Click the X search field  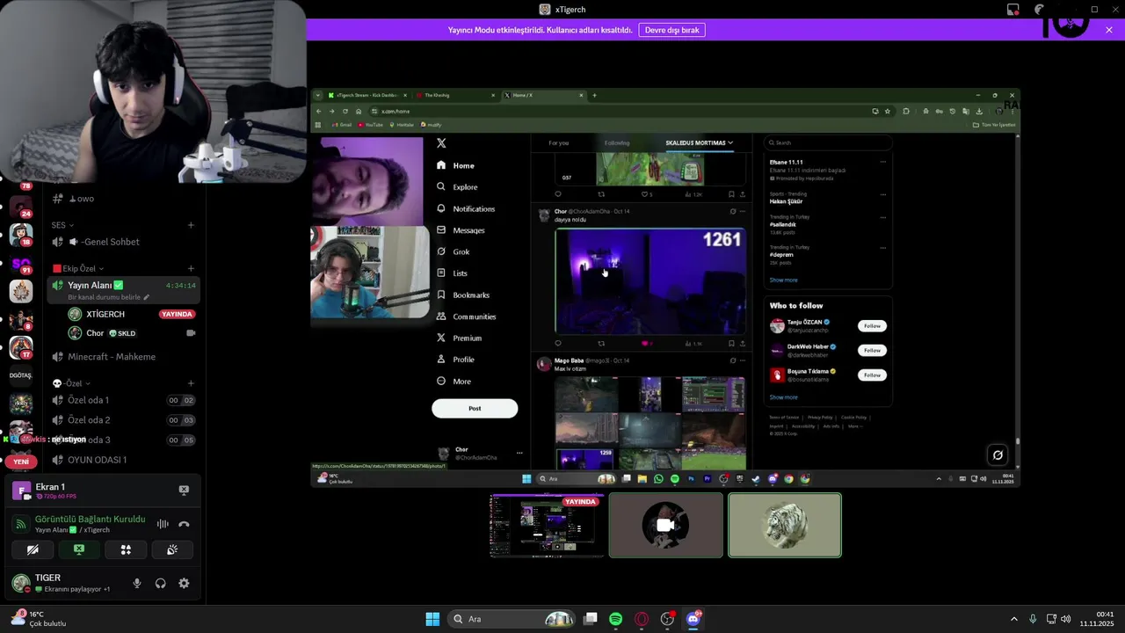826,142
